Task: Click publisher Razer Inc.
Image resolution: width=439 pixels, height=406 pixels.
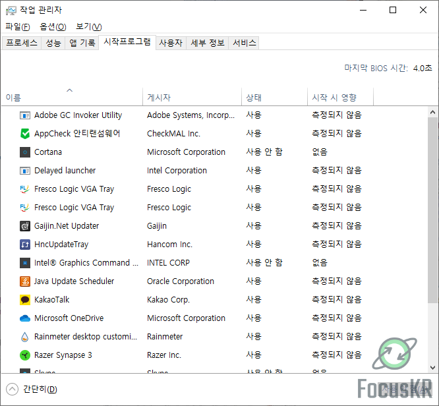Action: 164,355
